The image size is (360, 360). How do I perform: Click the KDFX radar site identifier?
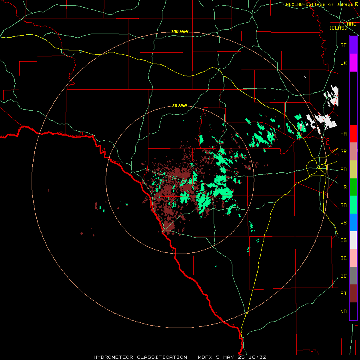[206, 357]
